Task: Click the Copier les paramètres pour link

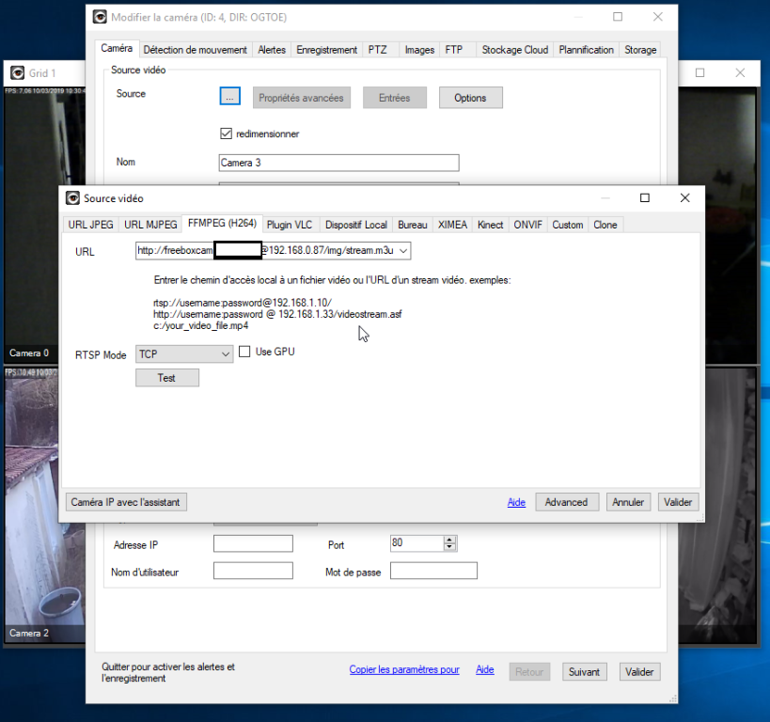Action: 404,670
